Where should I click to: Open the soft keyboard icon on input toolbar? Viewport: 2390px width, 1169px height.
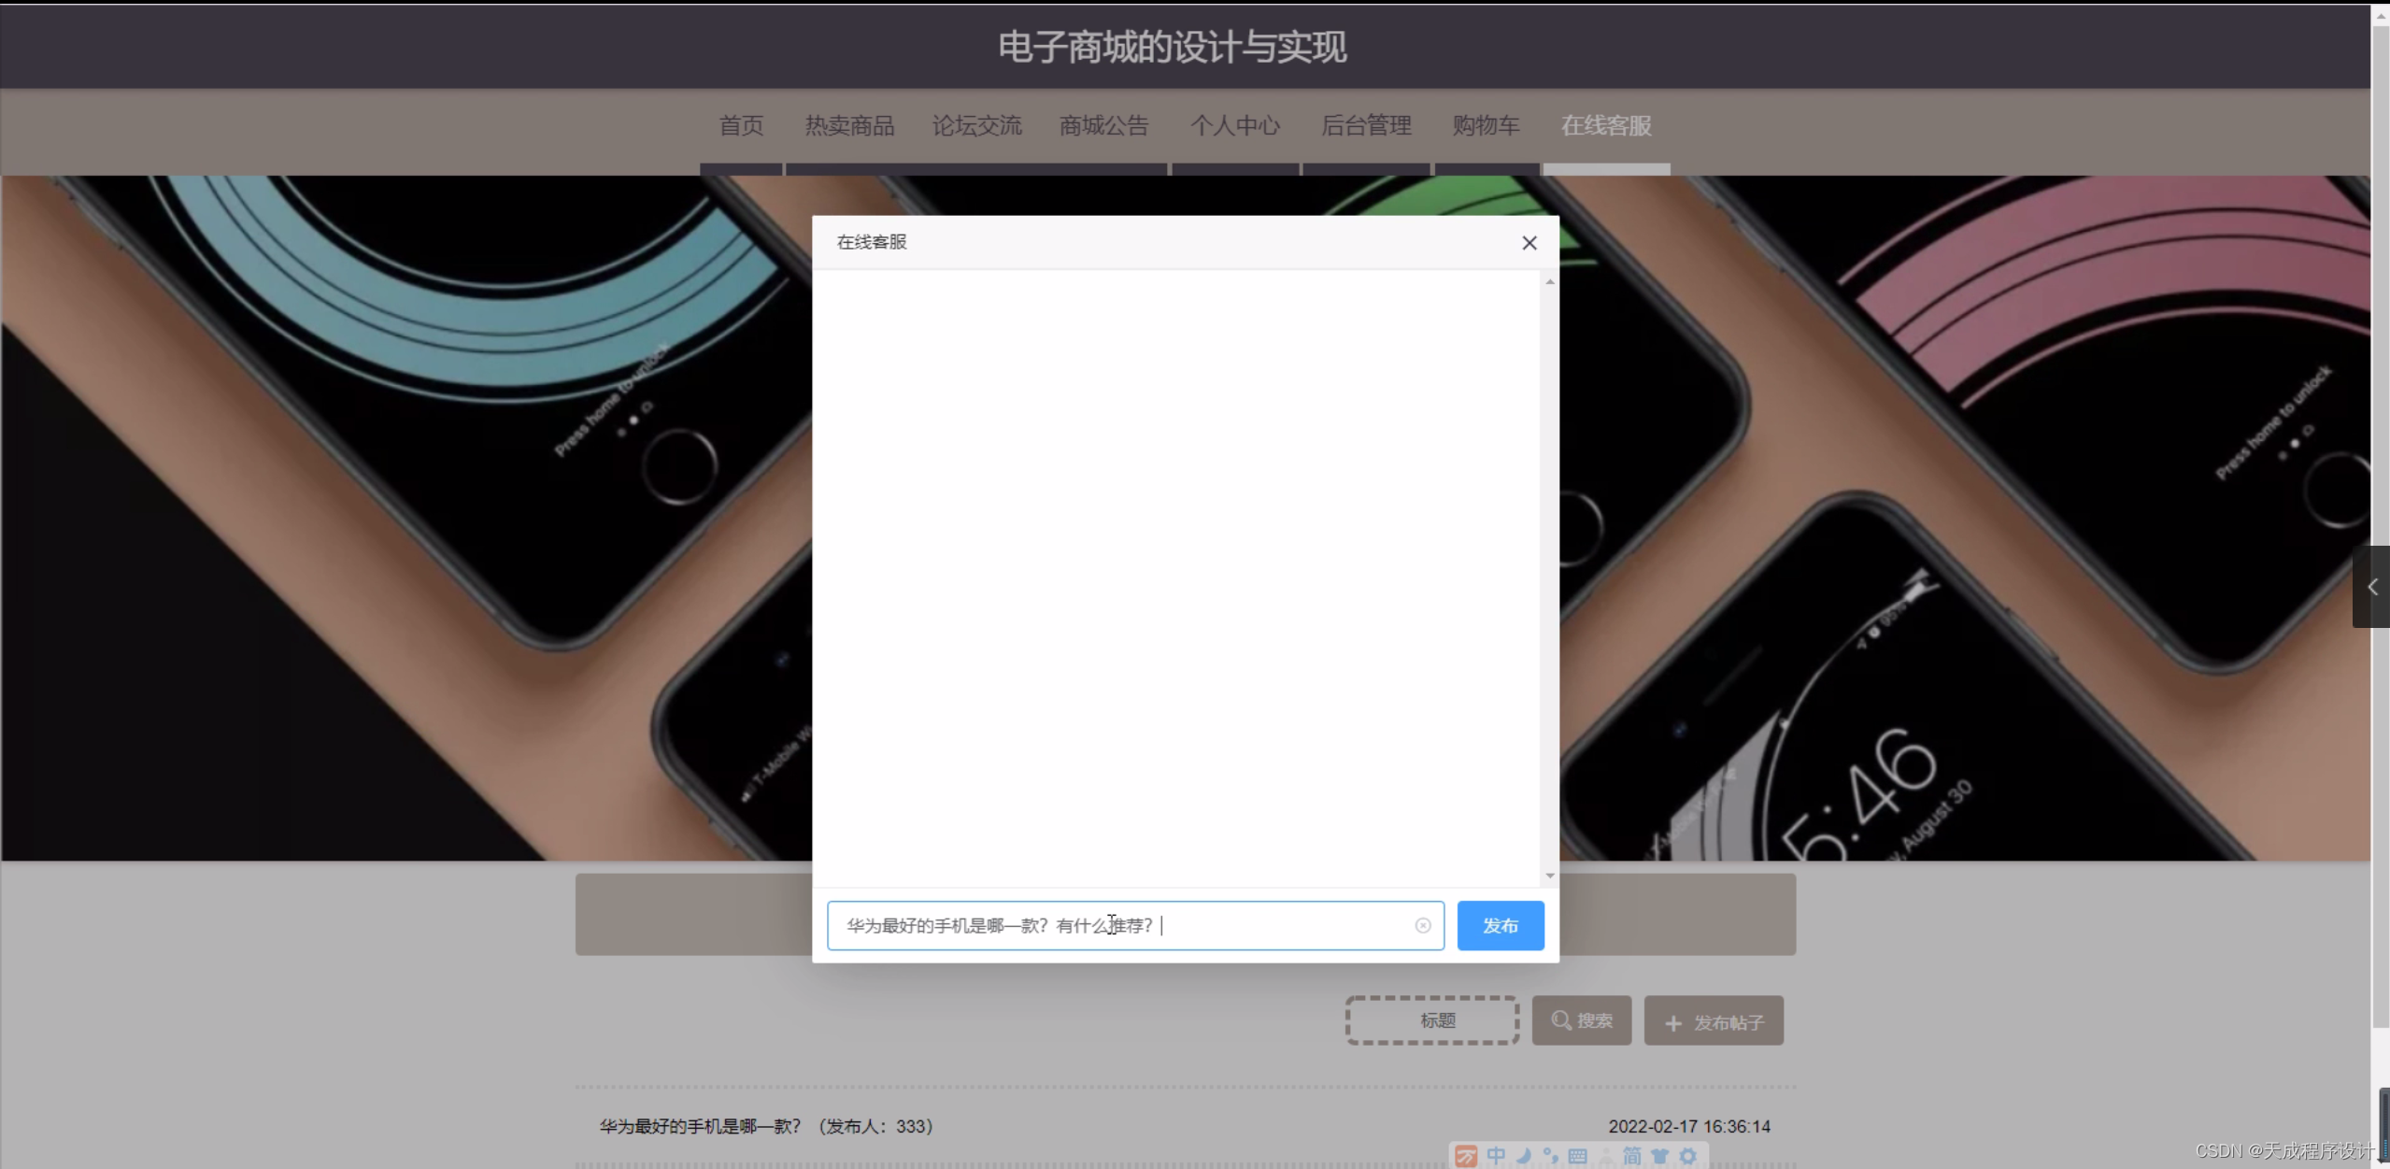[1579, 1156]
